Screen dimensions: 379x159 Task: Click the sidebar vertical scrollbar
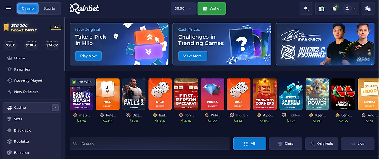tap(64, 44)
